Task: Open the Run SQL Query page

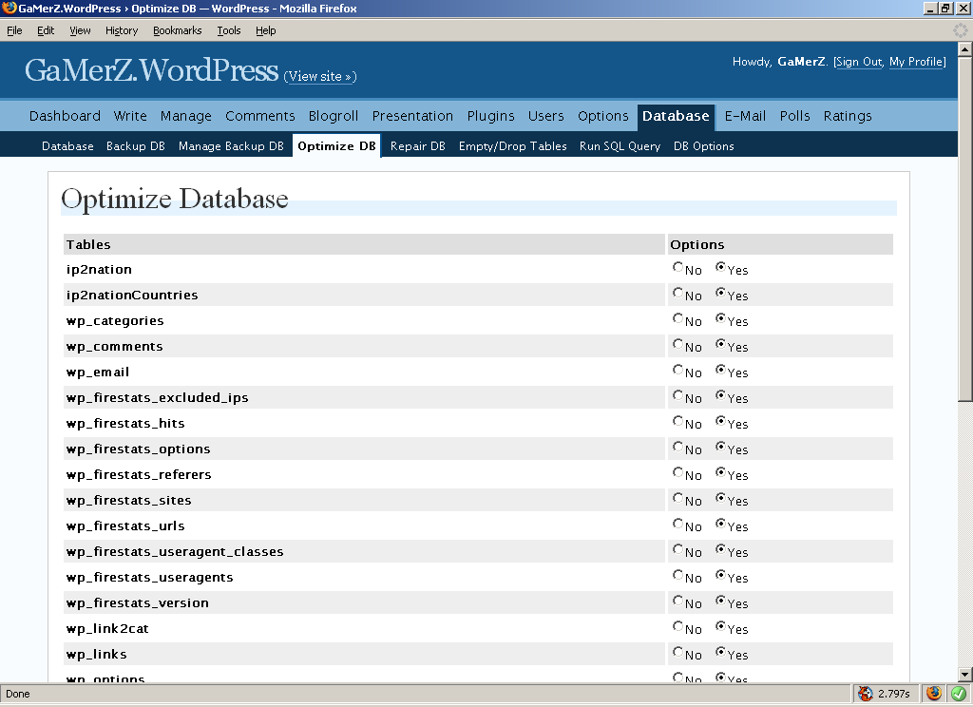Action: coord(620,146)
